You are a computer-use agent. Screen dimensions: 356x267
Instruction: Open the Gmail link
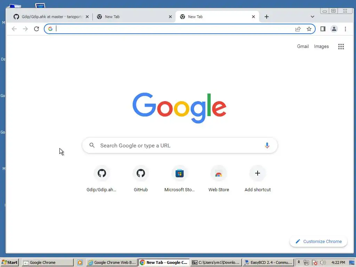303,46
